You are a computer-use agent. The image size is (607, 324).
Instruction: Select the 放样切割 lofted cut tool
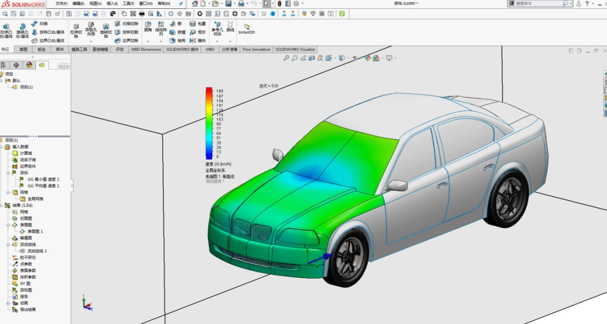126,32
